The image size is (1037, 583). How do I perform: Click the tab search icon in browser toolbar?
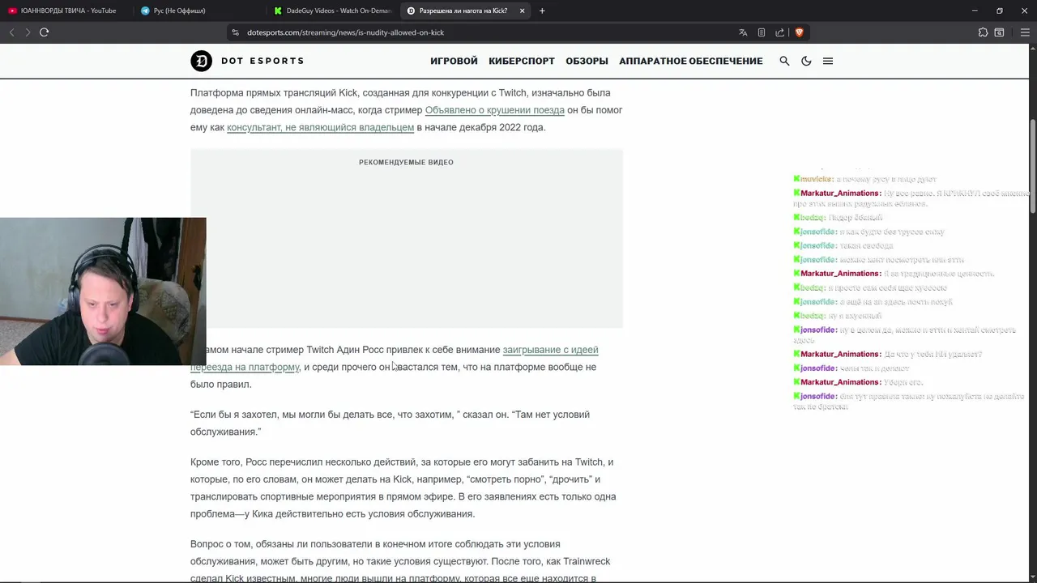(x=999, y=32)
